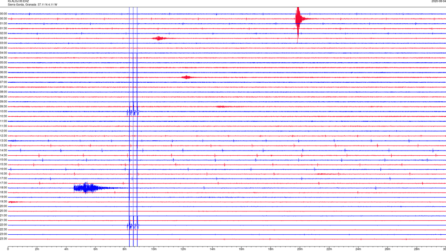Select the 23:30 trace time label
This screenshot has width=446, height=251.
click(x=3, y=239)
